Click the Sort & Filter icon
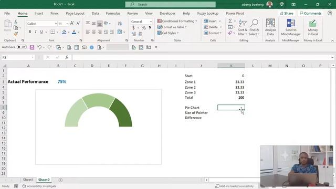336x189 pixels. pyautogui.click(x=243, y=27)
